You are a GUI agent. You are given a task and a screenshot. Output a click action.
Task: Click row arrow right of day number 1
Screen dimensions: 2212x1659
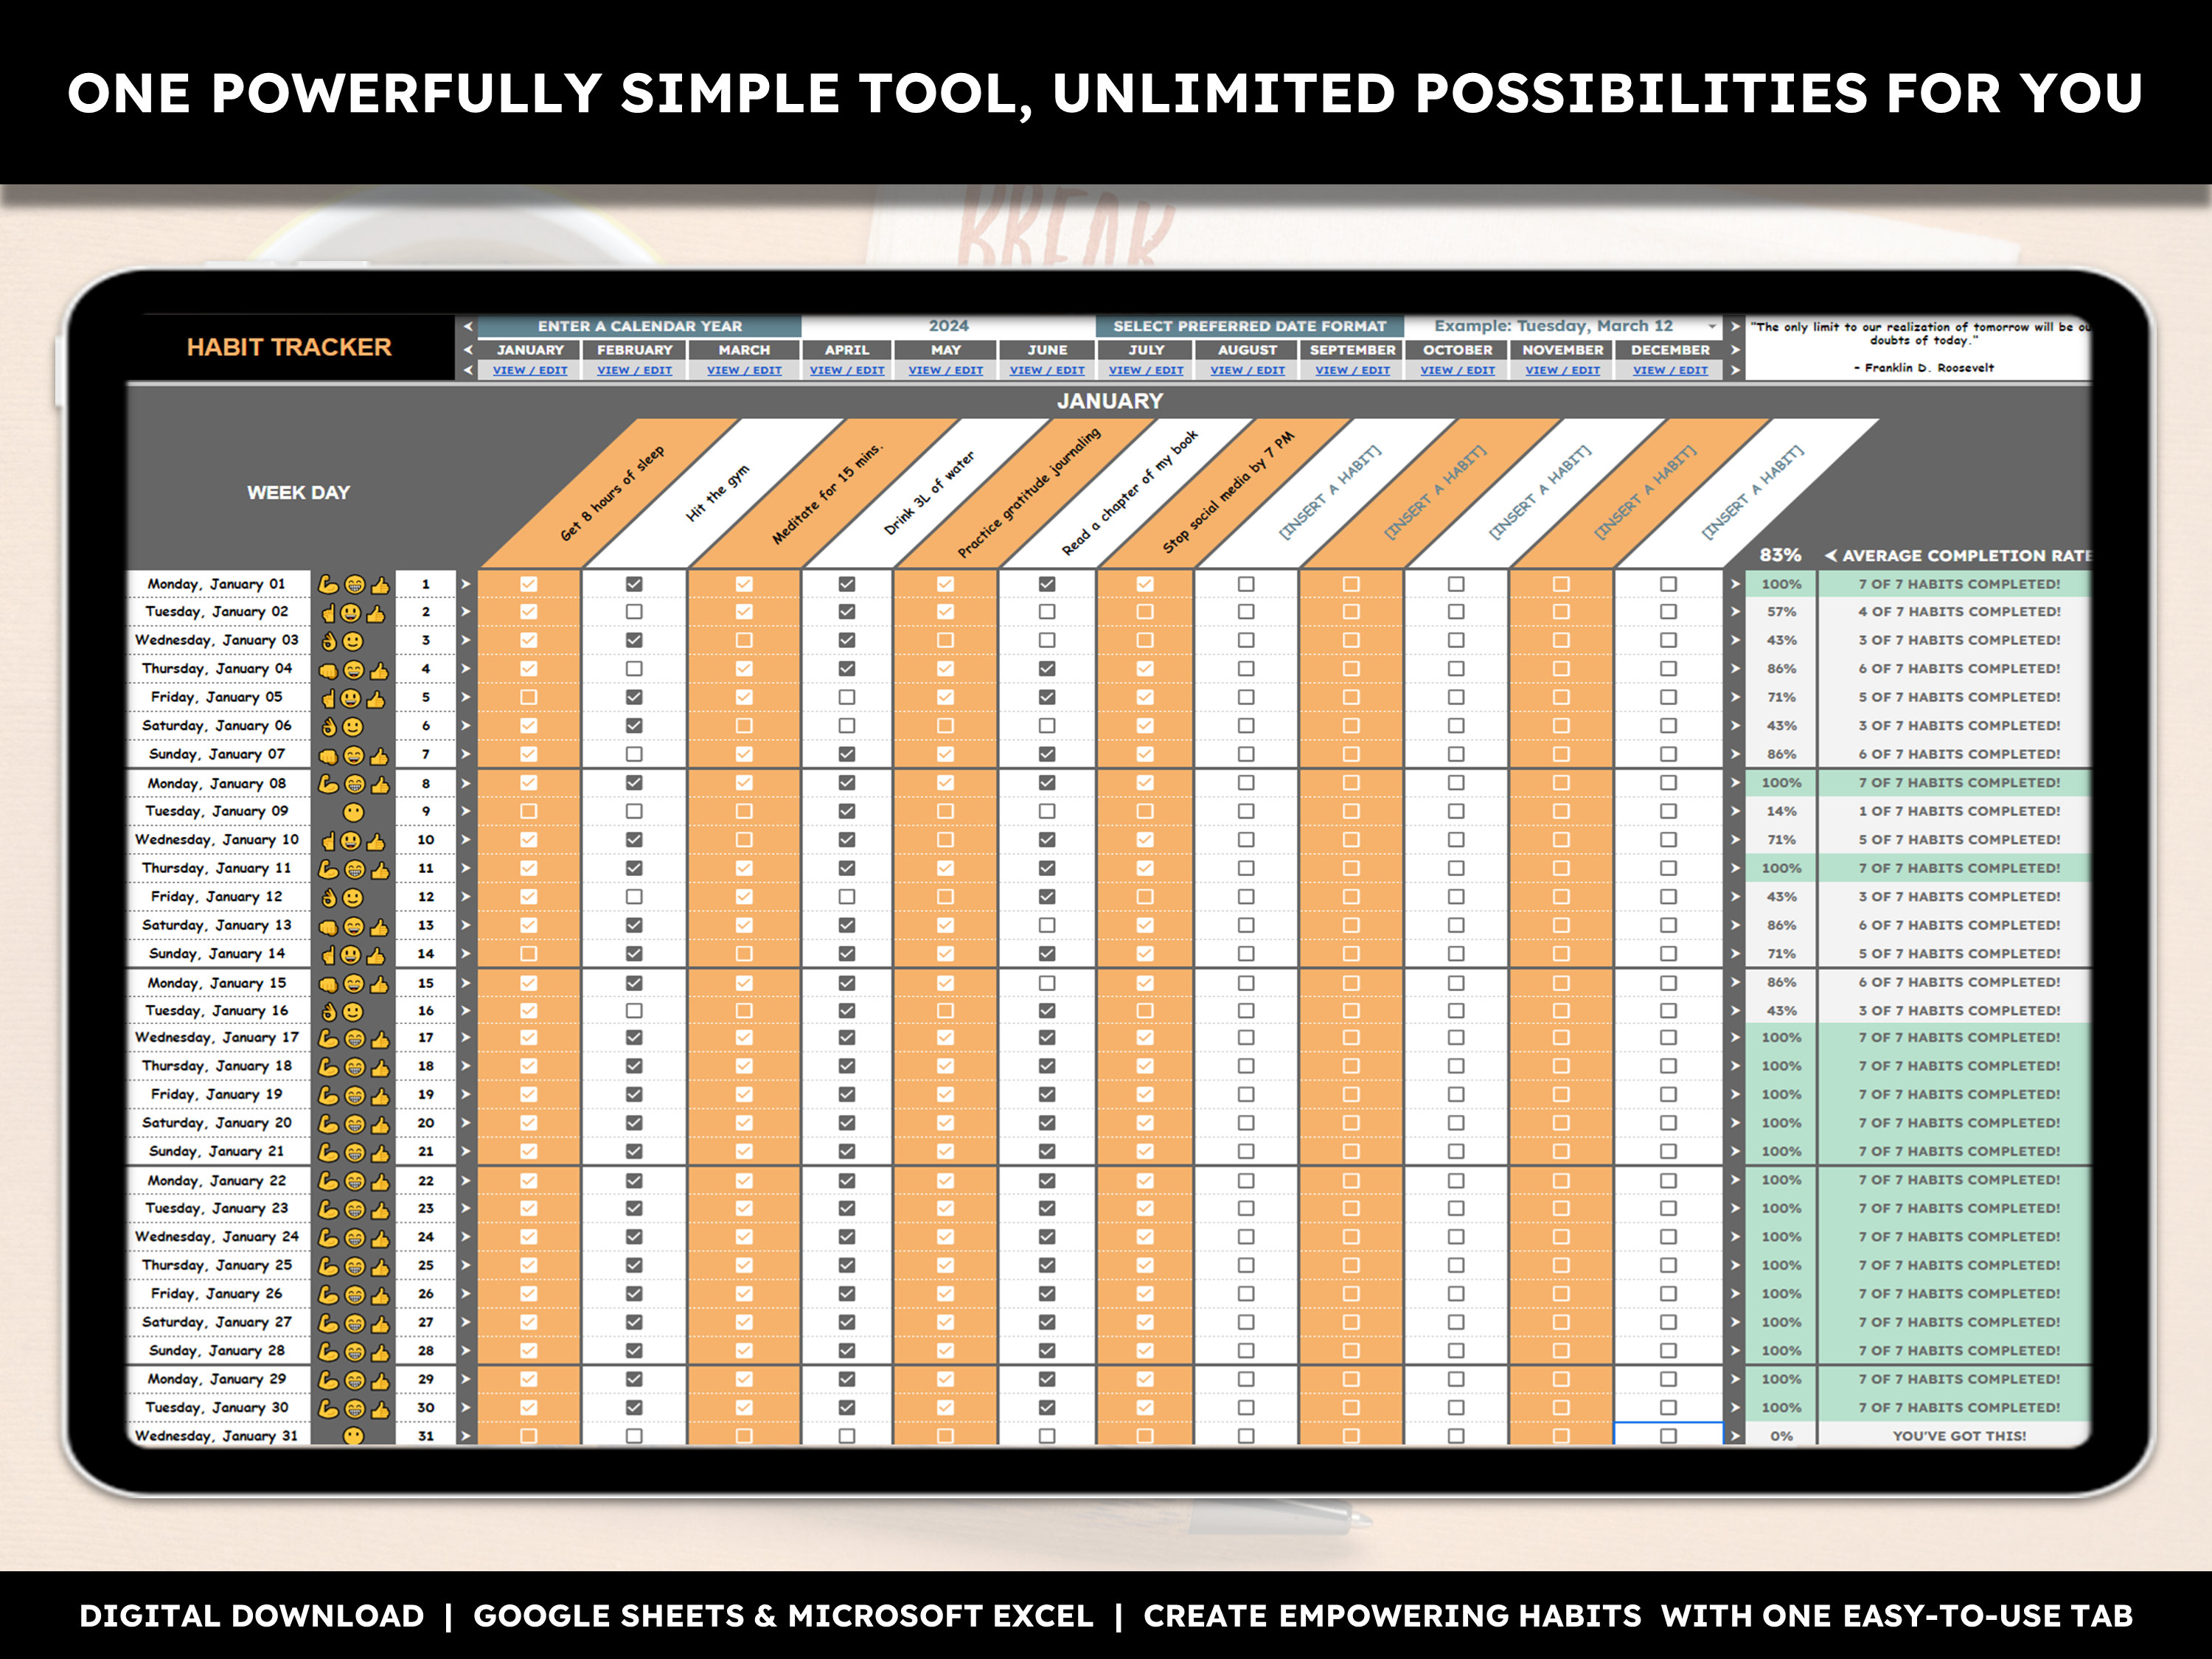coord(466,584)
